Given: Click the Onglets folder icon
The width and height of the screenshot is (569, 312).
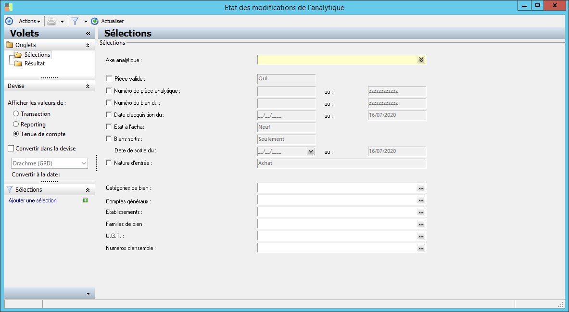Looking at the screenshot, I should click(x=10, y=45).
